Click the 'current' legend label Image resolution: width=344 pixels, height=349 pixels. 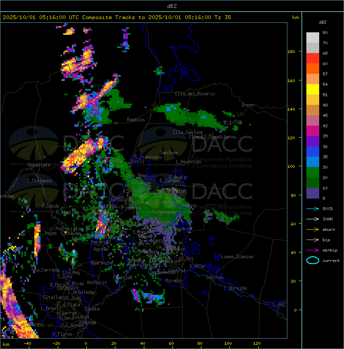[x=331, y=261]
